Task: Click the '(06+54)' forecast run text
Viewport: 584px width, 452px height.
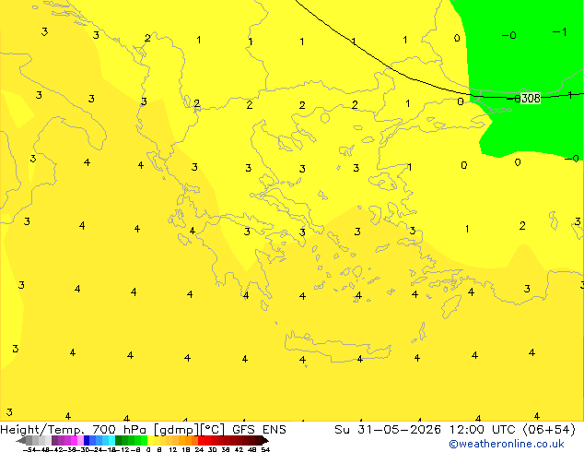Action: coord(549,430)
